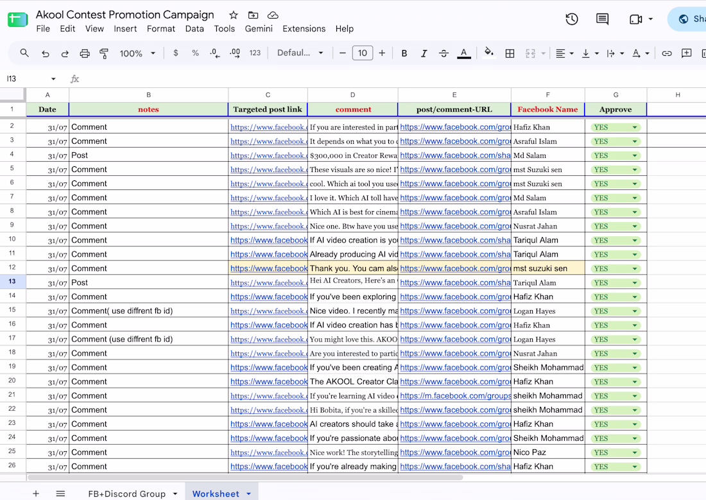
Task: Increase decimal places
Action: pos(234,53)
